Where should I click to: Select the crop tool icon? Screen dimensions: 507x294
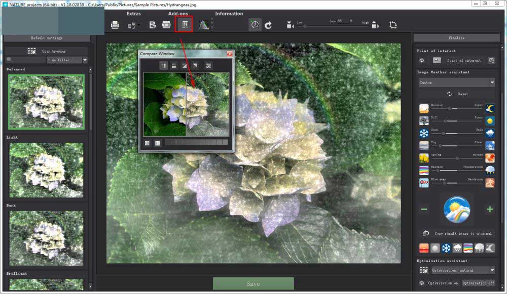pyautogui.click(x=393, y=25)
